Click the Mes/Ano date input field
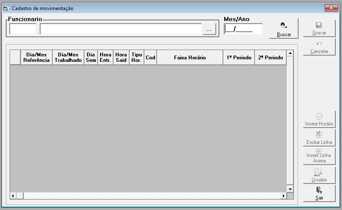The width and height of the screenshot is (342, 210). click(243, 29)
